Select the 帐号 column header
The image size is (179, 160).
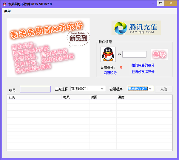tap(75, 97)
